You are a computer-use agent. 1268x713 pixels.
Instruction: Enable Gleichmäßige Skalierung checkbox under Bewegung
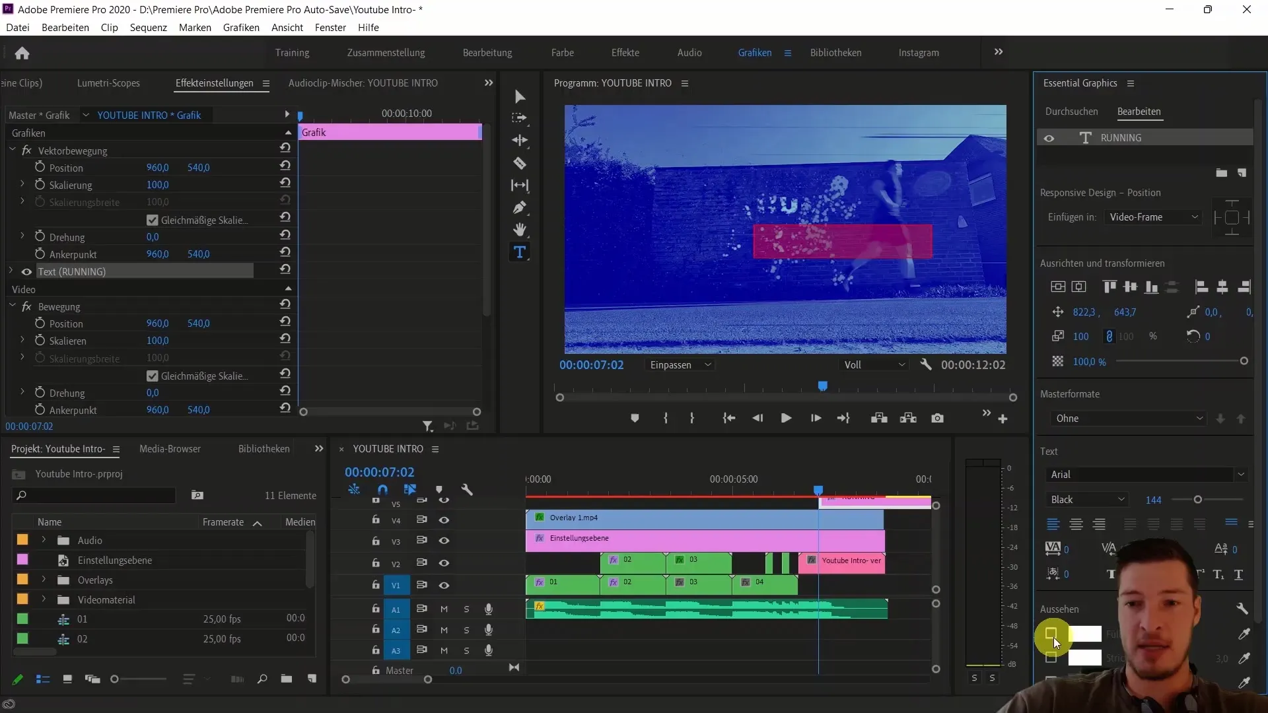(153, 375)
